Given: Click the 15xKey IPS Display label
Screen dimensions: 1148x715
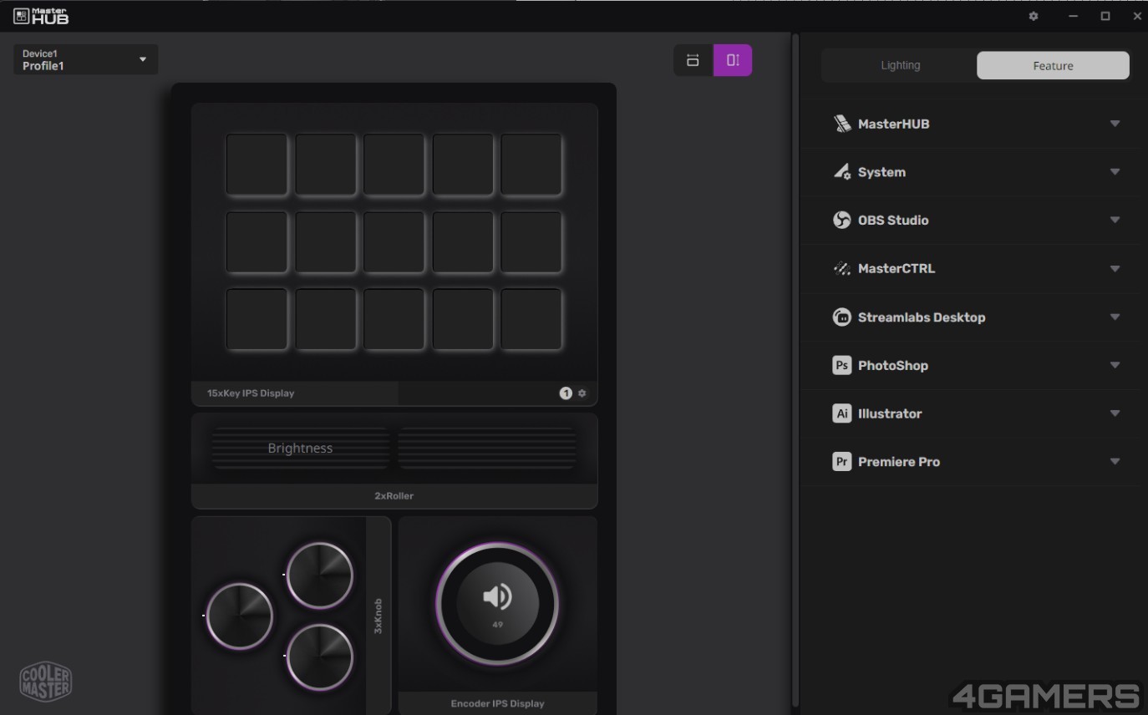Looking at the screenshot, I should (251, 393).
